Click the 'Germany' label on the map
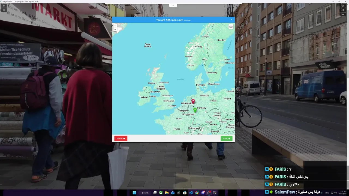 (x=201, y=108)
